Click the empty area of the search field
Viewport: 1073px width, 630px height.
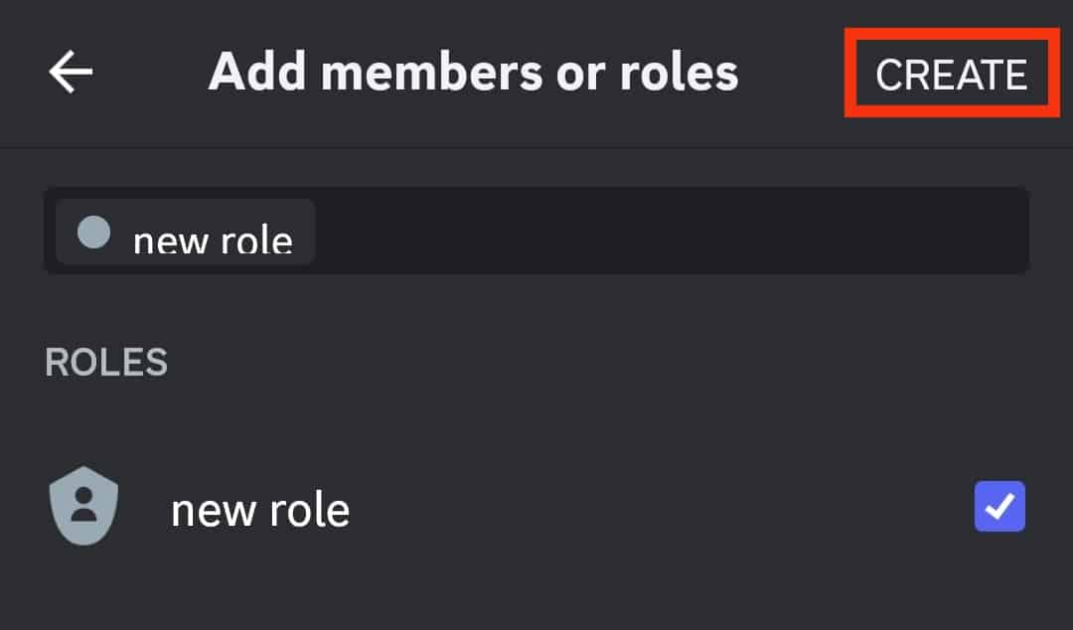[x=671, y=231]
